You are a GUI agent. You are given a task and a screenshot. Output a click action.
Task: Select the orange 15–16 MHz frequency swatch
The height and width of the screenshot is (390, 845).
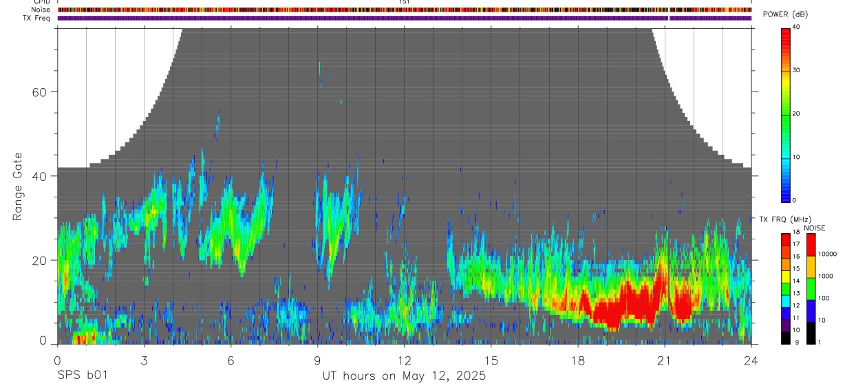coord(786,265)
